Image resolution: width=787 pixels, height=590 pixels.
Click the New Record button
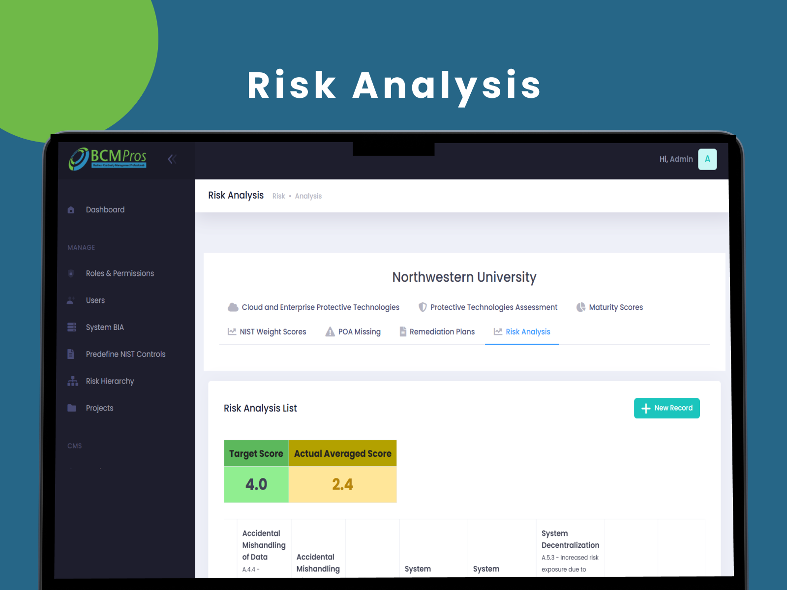pyautogui.click(x=666, y=408)
